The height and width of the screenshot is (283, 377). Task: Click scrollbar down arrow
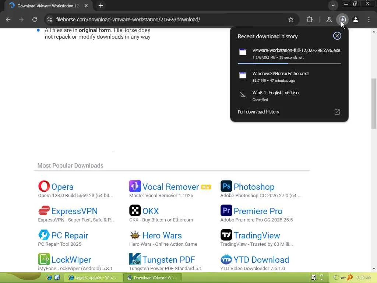point(374,269)
